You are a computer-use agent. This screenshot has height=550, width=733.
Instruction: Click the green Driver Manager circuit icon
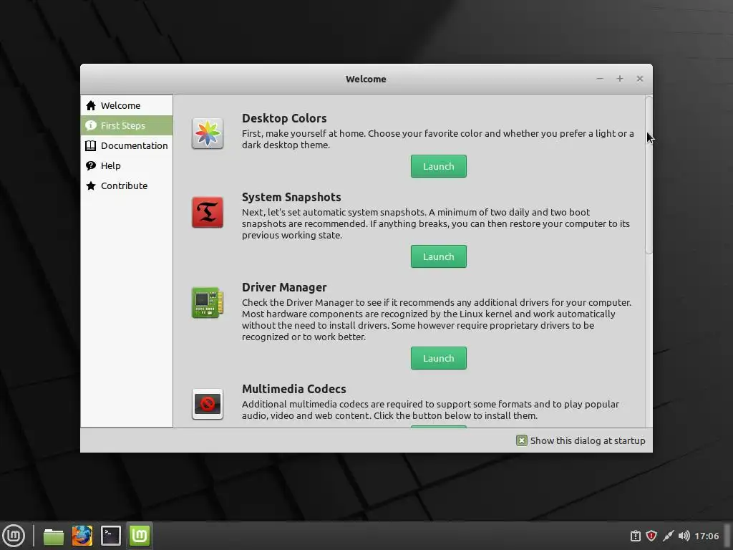(208, 303)
